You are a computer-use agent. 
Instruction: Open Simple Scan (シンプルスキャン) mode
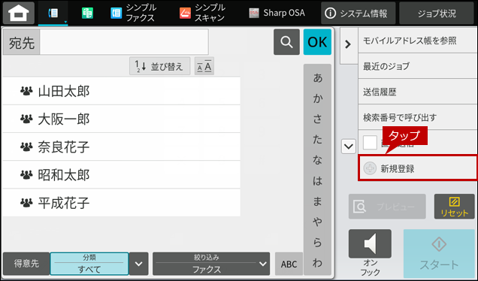pos(202,13)
